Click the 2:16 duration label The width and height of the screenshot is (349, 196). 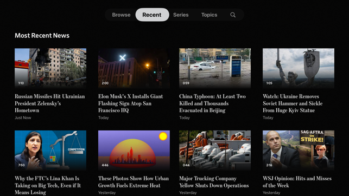(x=269, y=165)
